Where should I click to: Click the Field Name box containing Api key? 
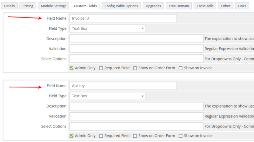click(x=123, y=86)
